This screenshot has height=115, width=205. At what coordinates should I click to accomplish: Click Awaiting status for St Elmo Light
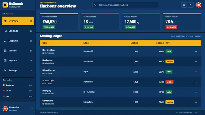point(169,82)
